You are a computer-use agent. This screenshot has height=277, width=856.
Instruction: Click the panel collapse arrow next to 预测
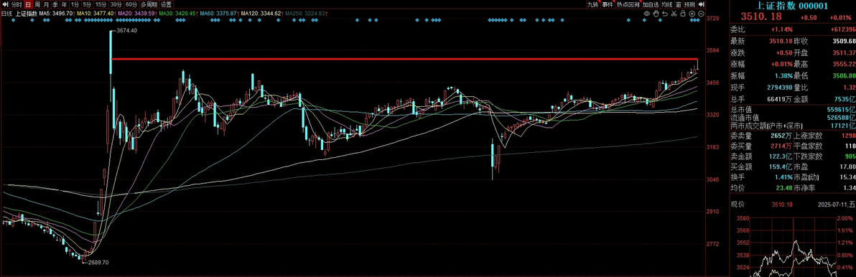click(701, 4)
